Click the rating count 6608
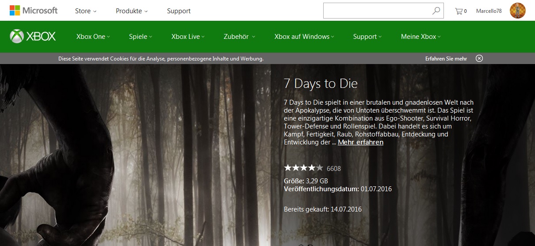535x246 pixels. point(334,169)
